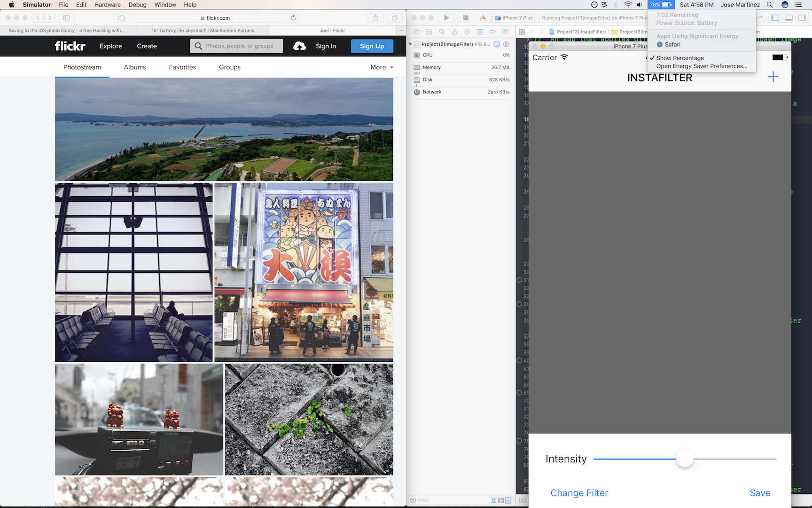
Task: Click the Safari show all tabs icon
Action: 395,18
